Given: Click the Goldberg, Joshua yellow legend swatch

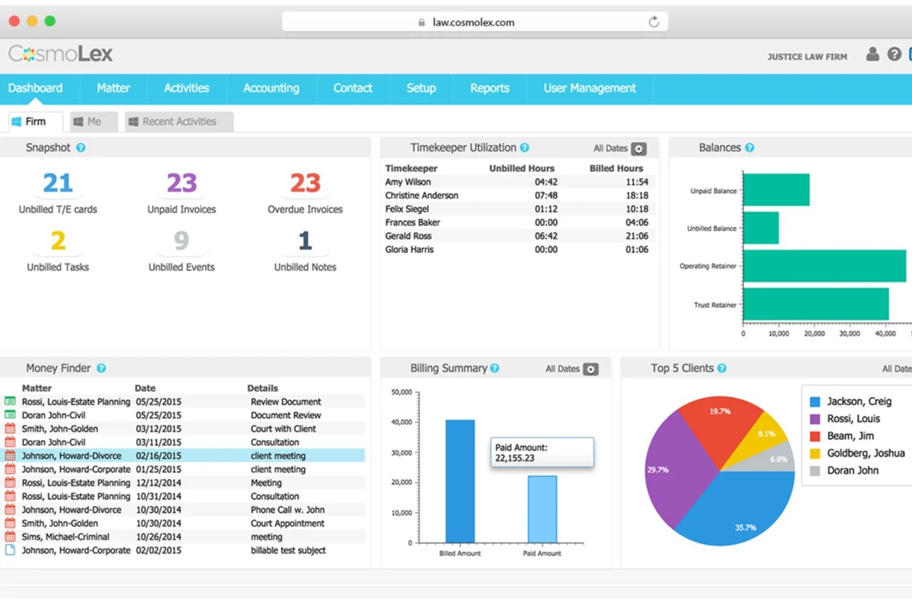Looking at the screenshot, I should point(815,453).
